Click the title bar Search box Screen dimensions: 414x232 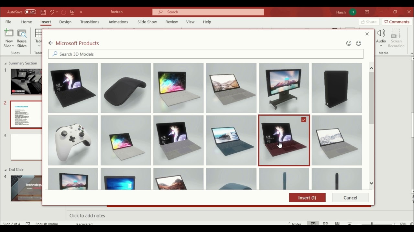tap(208, 12)
